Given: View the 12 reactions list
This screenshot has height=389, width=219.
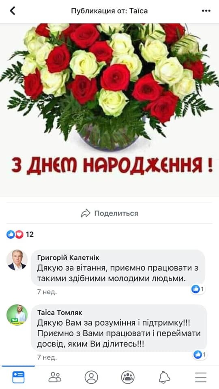Looking at the screenshot, I should (30, 234).
